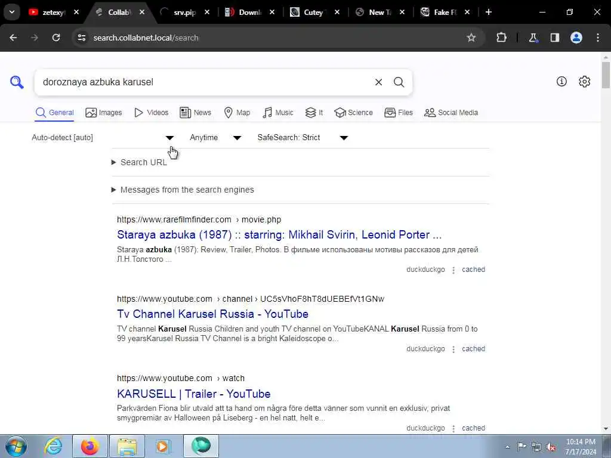Viewport: 611px width, 458px height.
Task: Click the address bar URL
Action: pyautogui.click(x=146, y=38)
